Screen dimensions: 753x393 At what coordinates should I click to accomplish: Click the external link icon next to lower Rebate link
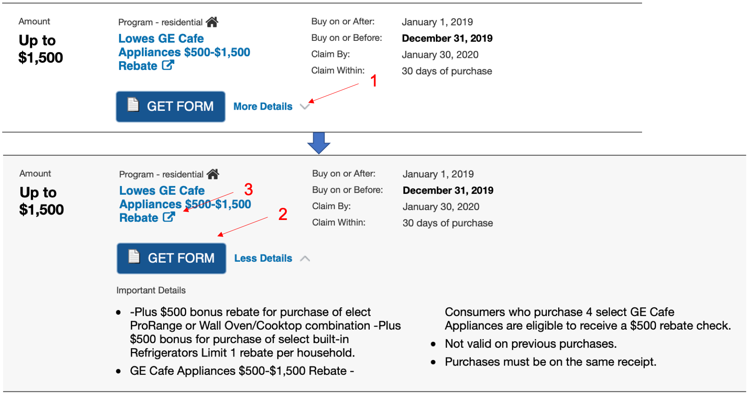click(x=169, y=217)
